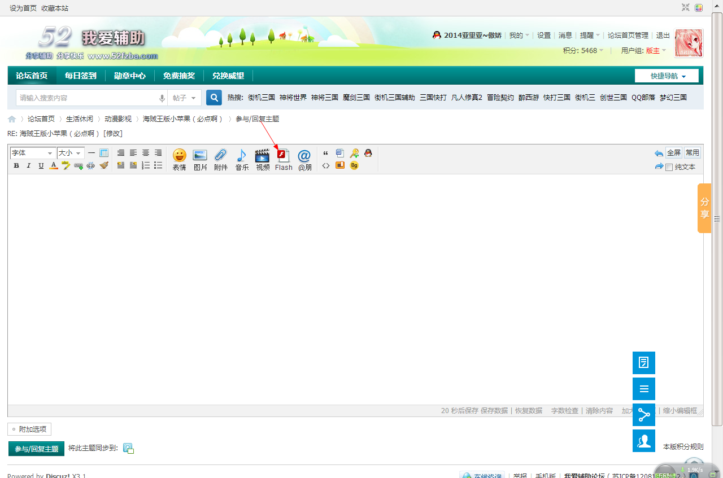Switch editor to 全屏 fullscreen
Screen dimensions: 723x478
coord(674,153)
